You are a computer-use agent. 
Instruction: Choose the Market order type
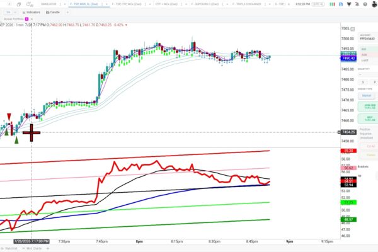(367, 96)
